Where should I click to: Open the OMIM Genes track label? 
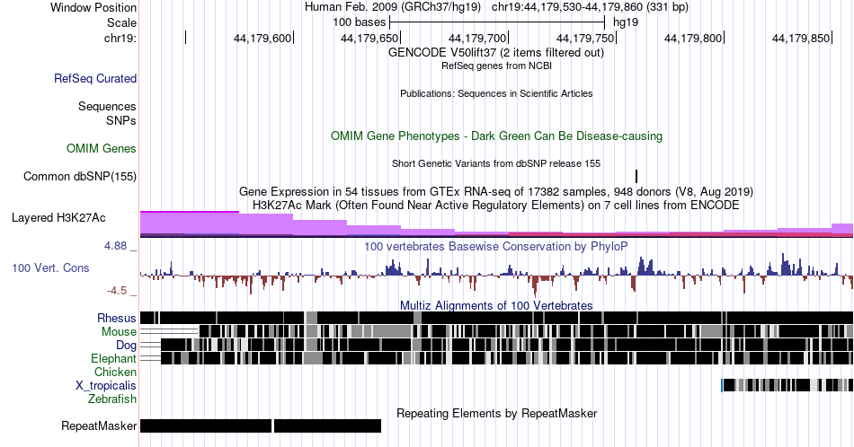click(x=102, y=148)
